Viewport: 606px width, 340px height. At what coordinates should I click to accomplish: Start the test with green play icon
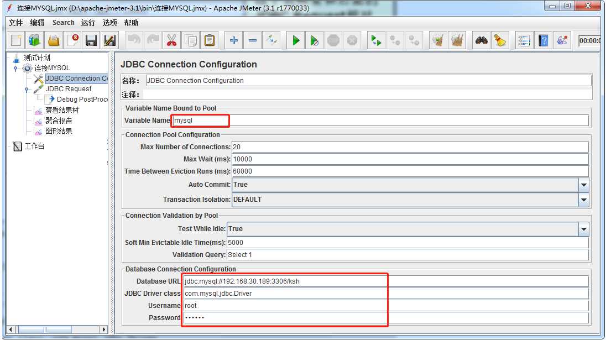coord(296,40)
